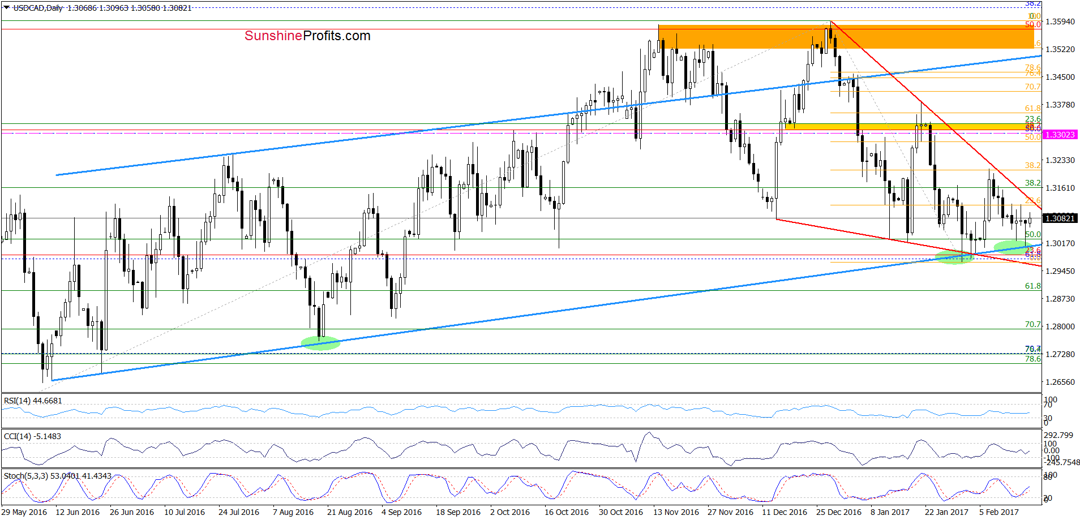Click the RSI(14) 44.6681 indicator label

[x=33, y=401]
